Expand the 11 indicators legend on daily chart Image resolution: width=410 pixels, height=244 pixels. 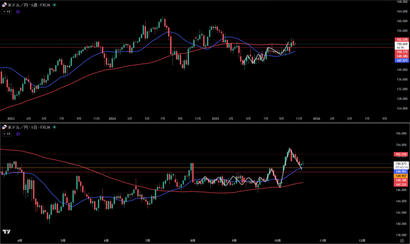7,135
